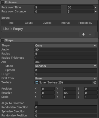Click the Bursts Count column header

29,23
